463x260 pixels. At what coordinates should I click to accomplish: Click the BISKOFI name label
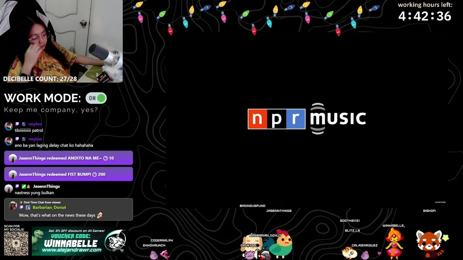(x=429, y=211)
